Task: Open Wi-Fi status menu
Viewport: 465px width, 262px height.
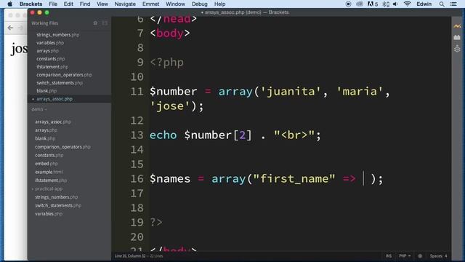Action: (x=407, y=4)
